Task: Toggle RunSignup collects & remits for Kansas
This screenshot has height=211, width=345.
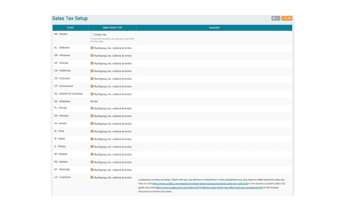Action: (x=92, y=162)
